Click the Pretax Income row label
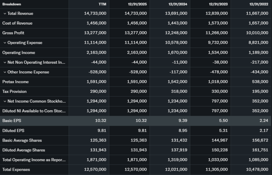 click(x=15, y=82)
